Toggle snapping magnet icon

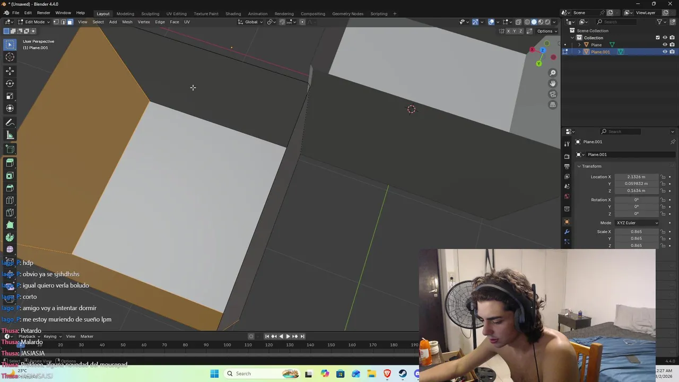[x=282, y=22]
